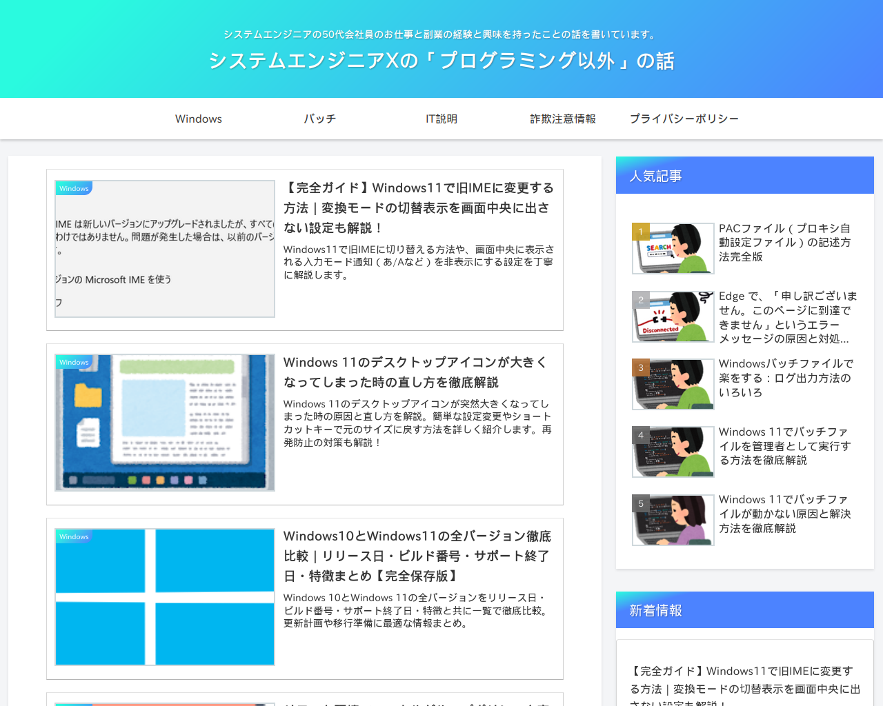This screenshot has height=706, width=883.
Task: Click the desktop icons article thumbnail
Action: click(x=165, y=423)
